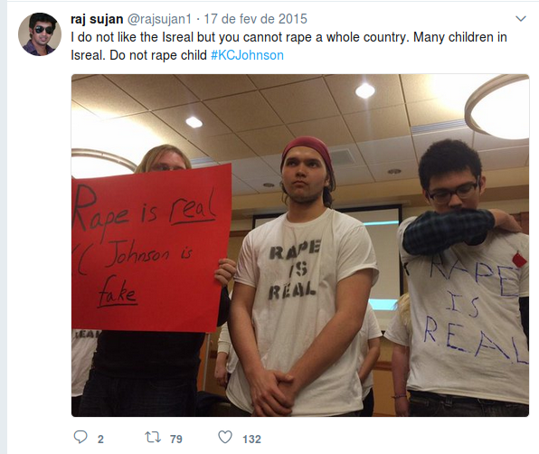Click the like count 132
The image size is (539, 454).
click(252, 439)
